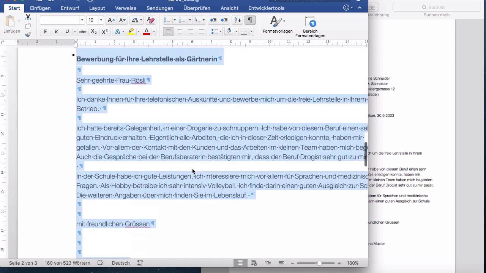Toggle underline U formatting
The height and width of the screenshot is (273, 486).
point(67,32)
